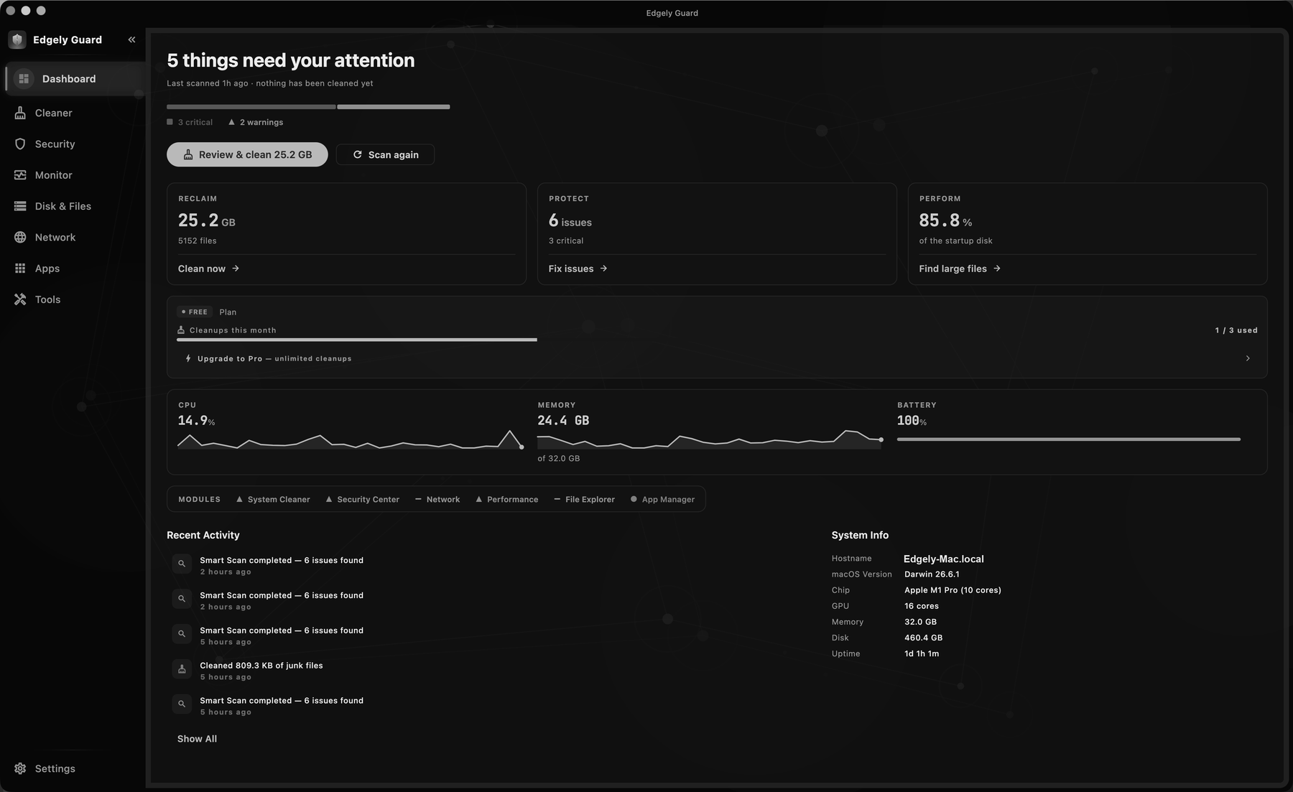Open the Cleaner broom icon
Screen dimensions: 1293x792
(20, 113)
